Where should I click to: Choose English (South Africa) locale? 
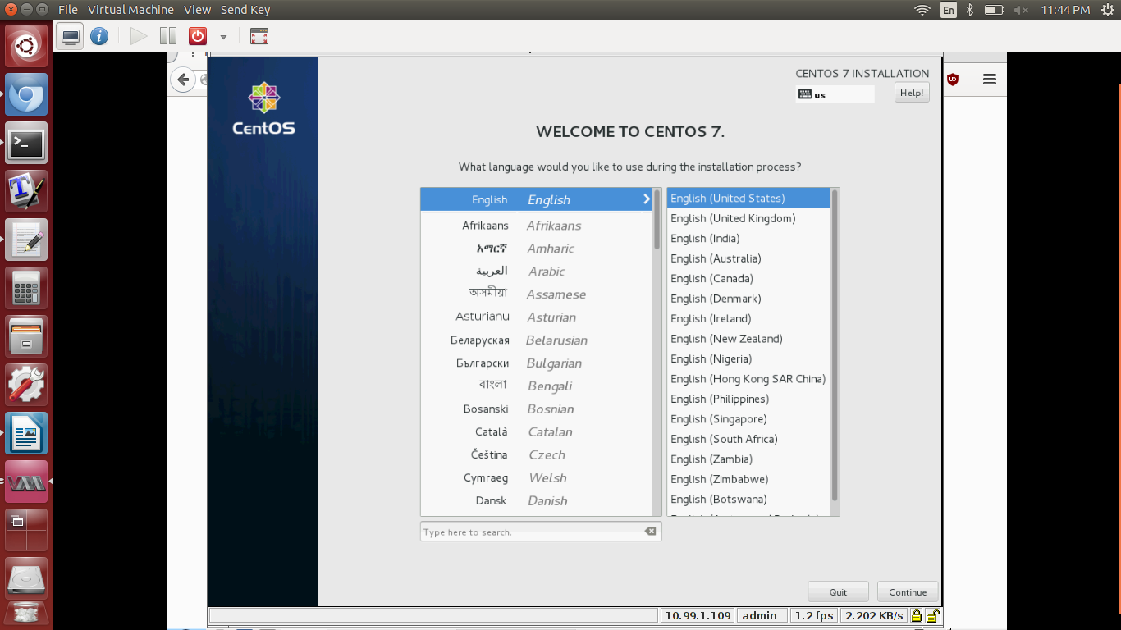748,440
